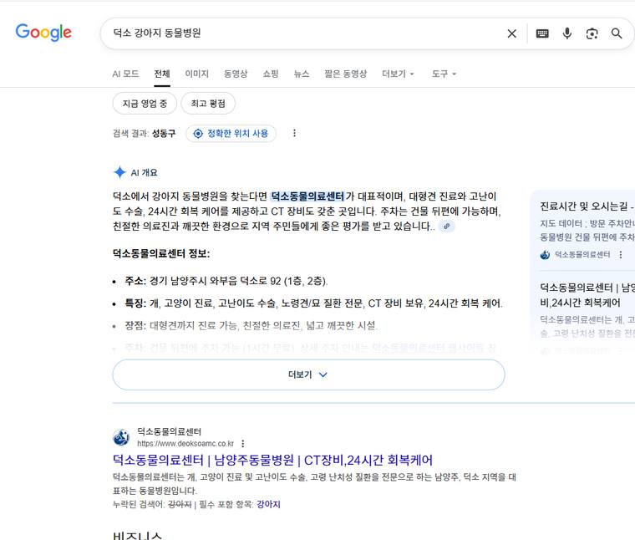Click the 검색 결과: 성동구 location text
This screenshot has width=635, height=540.
145,133
